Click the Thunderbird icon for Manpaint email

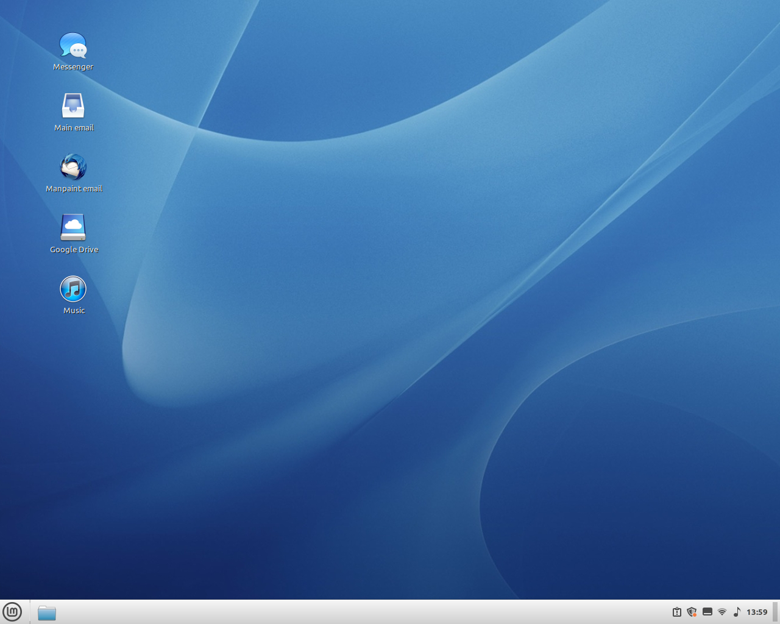pyautogui.click(x=73, y=167)
